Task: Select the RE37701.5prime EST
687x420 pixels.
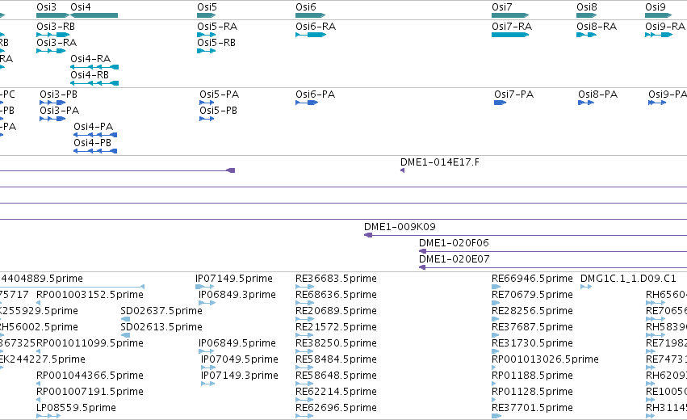Action: [x=496, y=416]
